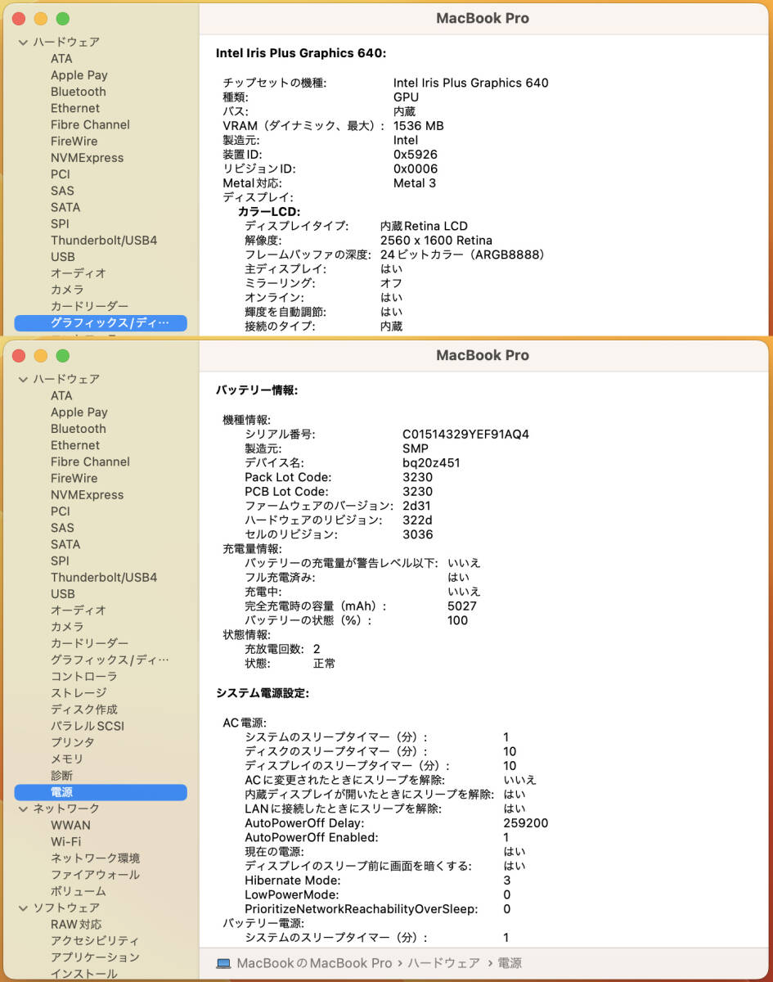Collapse the ソフトウェア section chevron

tap(23, 908)
